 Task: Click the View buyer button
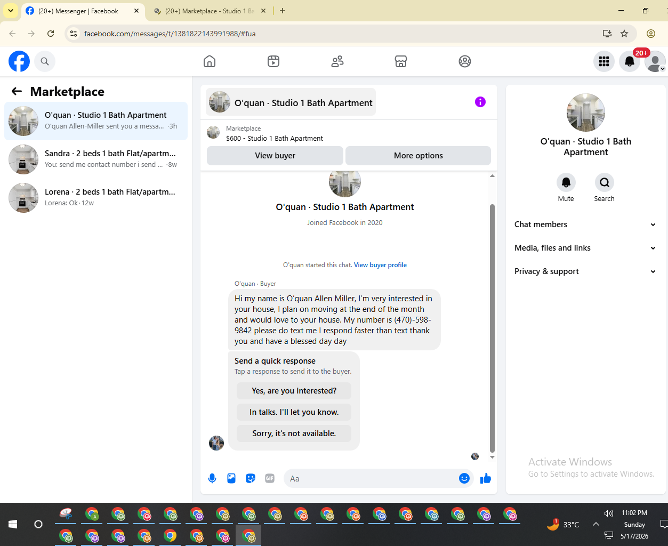[x=275, y=156]
